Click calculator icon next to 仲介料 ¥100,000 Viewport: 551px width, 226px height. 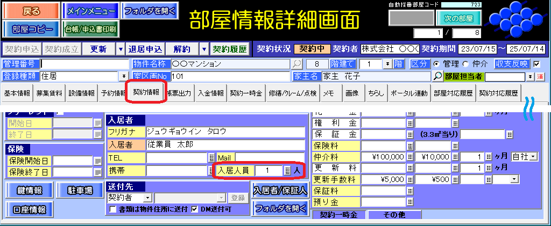pyautogui.click(x=410, y=157)
